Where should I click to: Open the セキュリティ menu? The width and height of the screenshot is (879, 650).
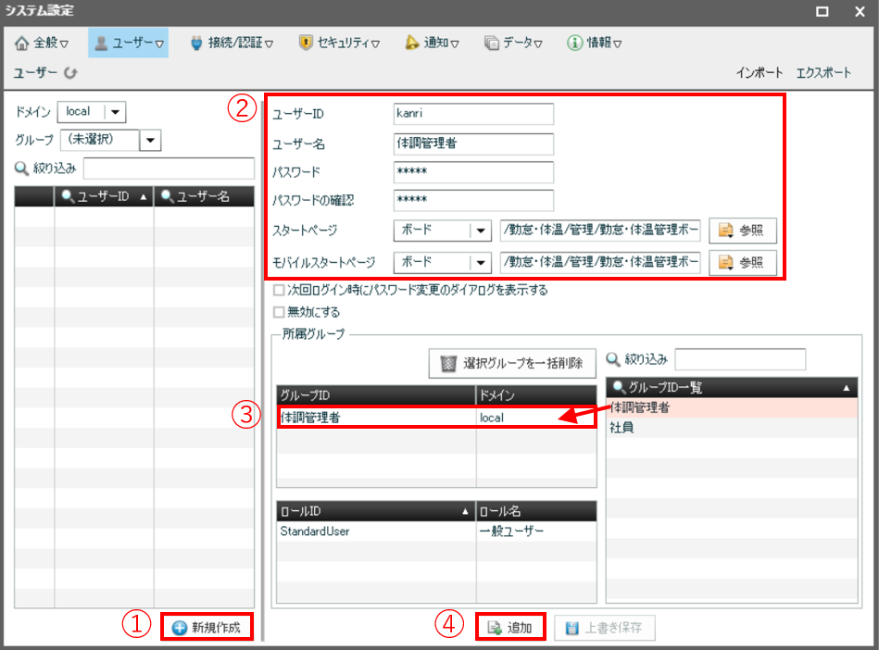coord(339,43)
